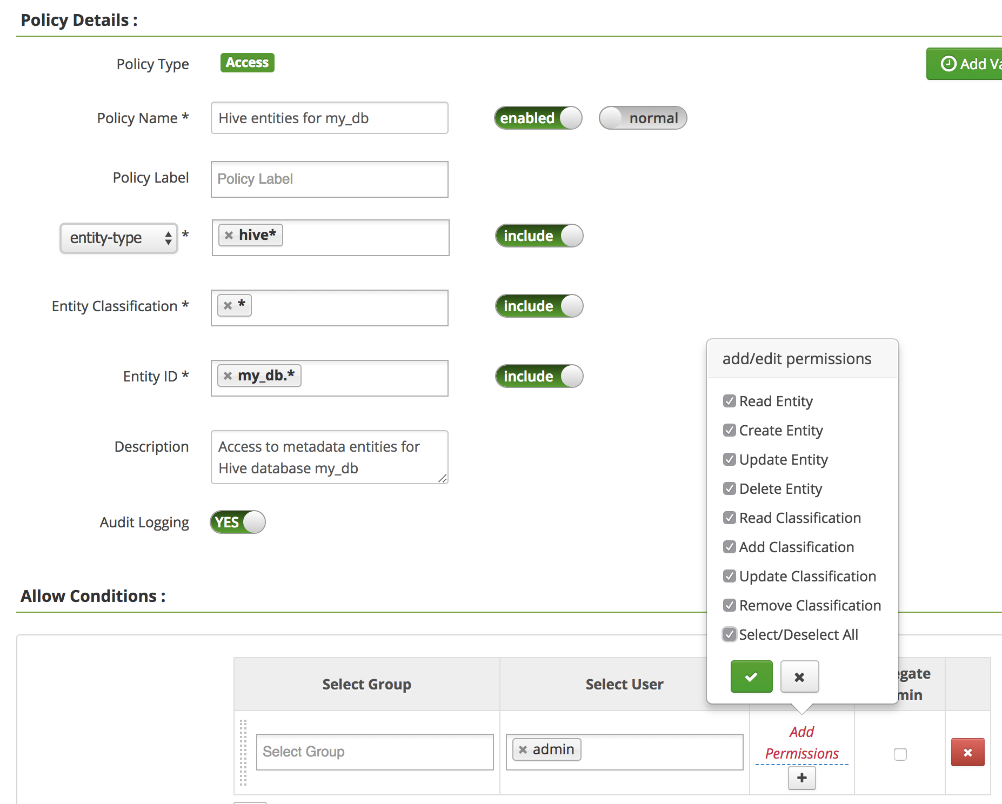Delete allow condition row with red x
The width and height of the screenshot is (1002, 804).
967,752
